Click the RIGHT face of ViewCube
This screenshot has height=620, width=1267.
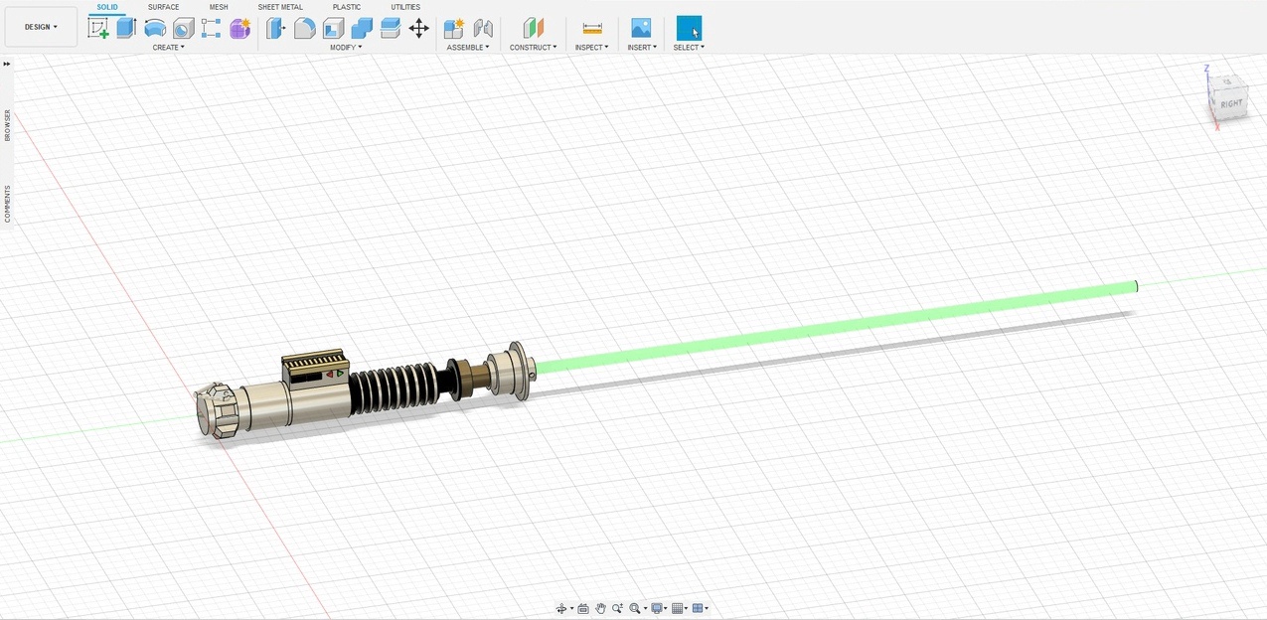[x=1232, y=103]
